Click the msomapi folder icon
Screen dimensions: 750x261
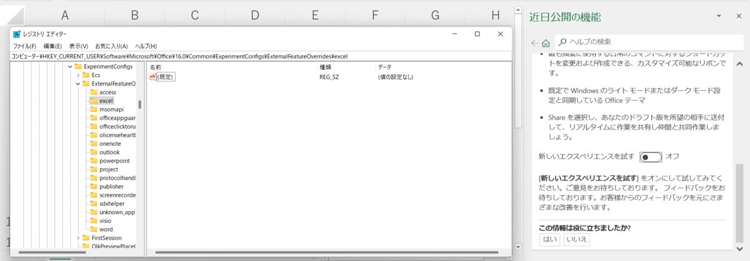[x=94, y=109]
